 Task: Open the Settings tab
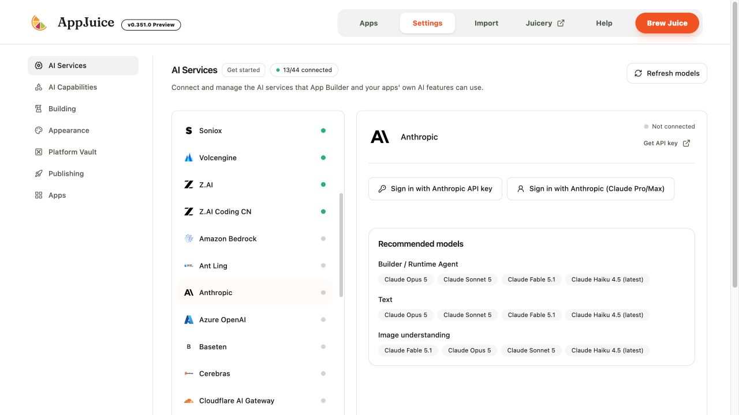point(427,23)
